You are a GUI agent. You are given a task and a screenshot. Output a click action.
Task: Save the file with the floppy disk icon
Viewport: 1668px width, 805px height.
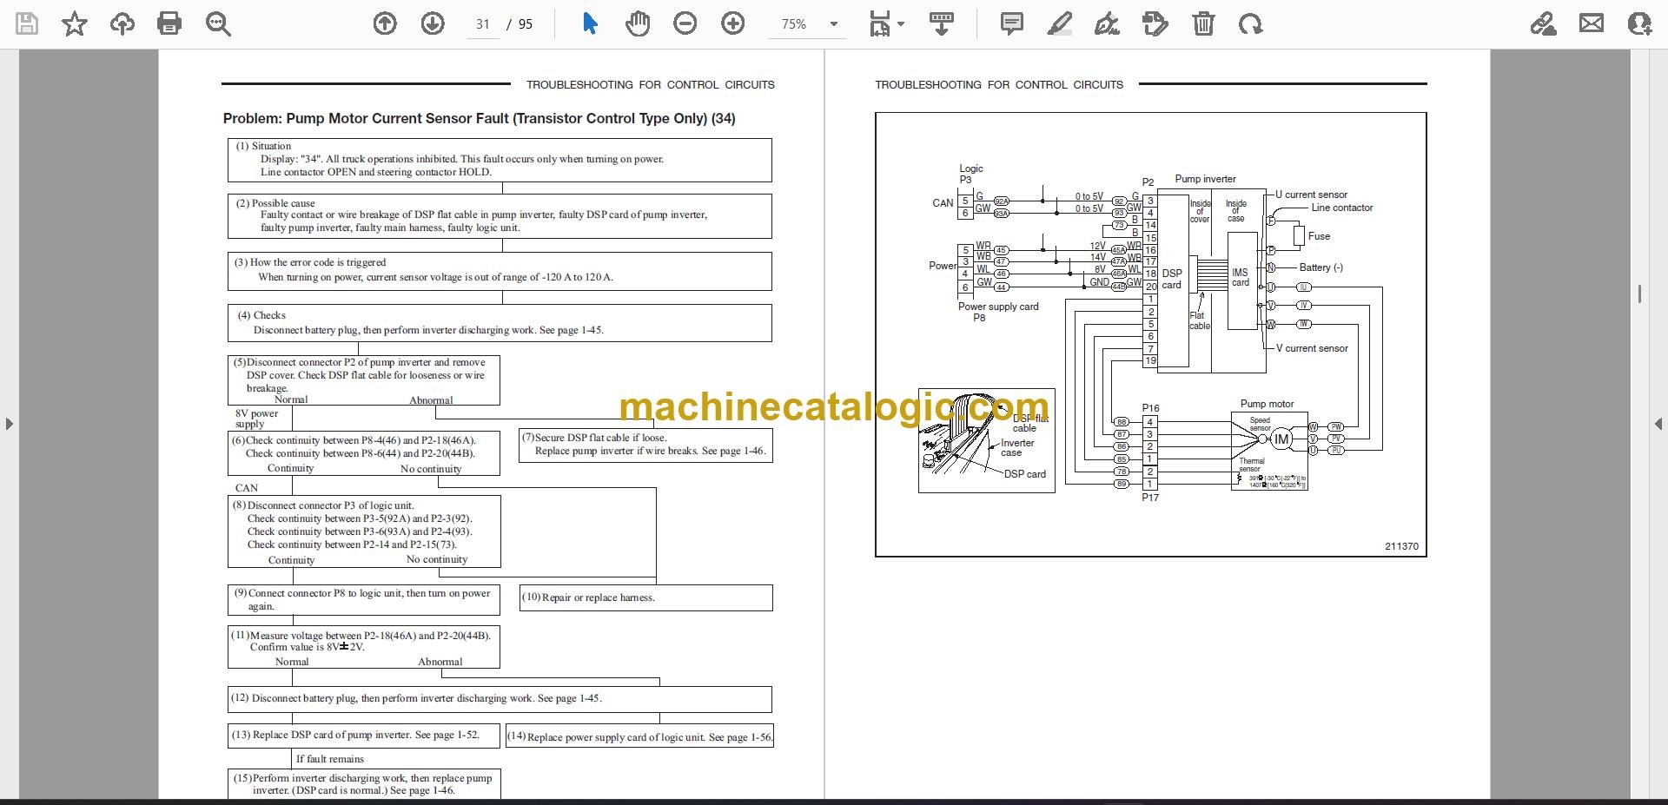click(x=27, y=23)
